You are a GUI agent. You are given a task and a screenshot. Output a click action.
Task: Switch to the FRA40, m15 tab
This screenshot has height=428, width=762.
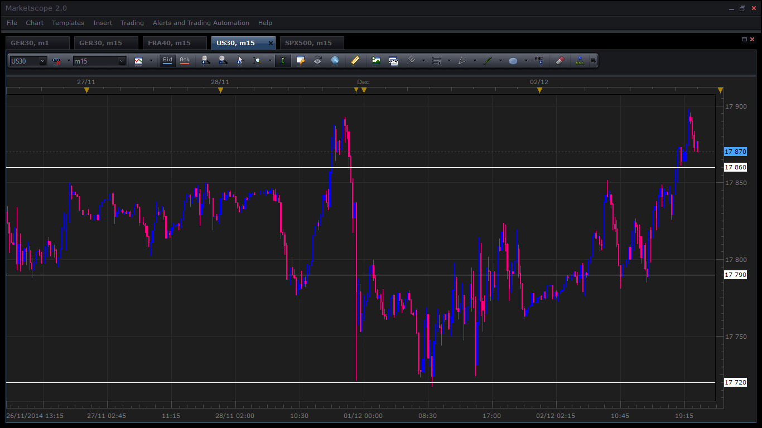pyautogui.click(x=169, y=43)
